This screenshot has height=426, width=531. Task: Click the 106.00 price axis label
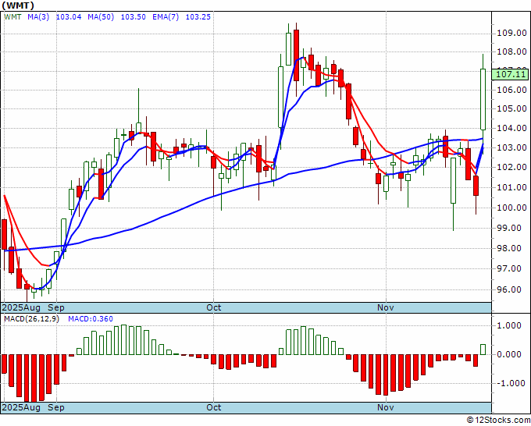pyautogui.click(x=511, y=90)
